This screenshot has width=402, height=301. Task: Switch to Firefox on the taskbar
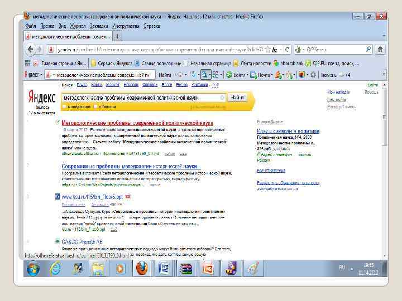click(142, 269)
